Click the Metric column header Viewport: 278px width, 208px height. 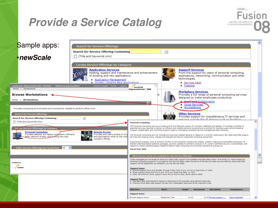(x=164, y=189)
